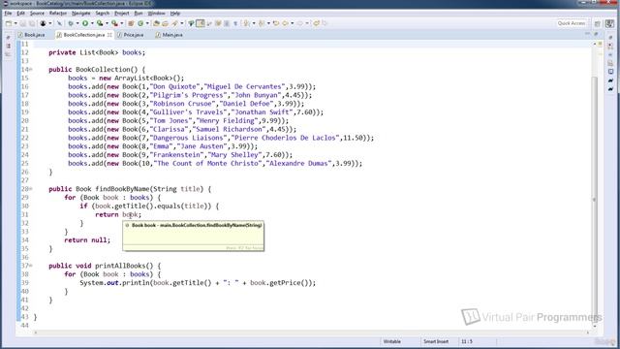Click the Book book tooltip popup text
This screenshot has width=620, height=349.
click(x=197, y=225)
